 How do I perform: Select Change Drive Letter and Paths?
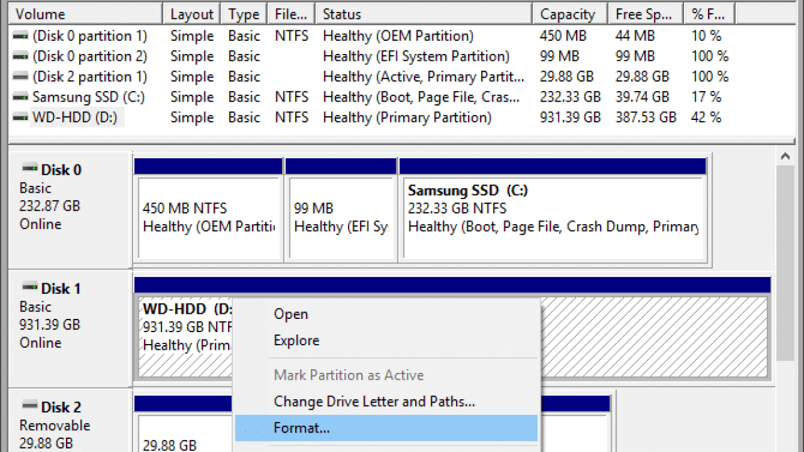(386, 402)
